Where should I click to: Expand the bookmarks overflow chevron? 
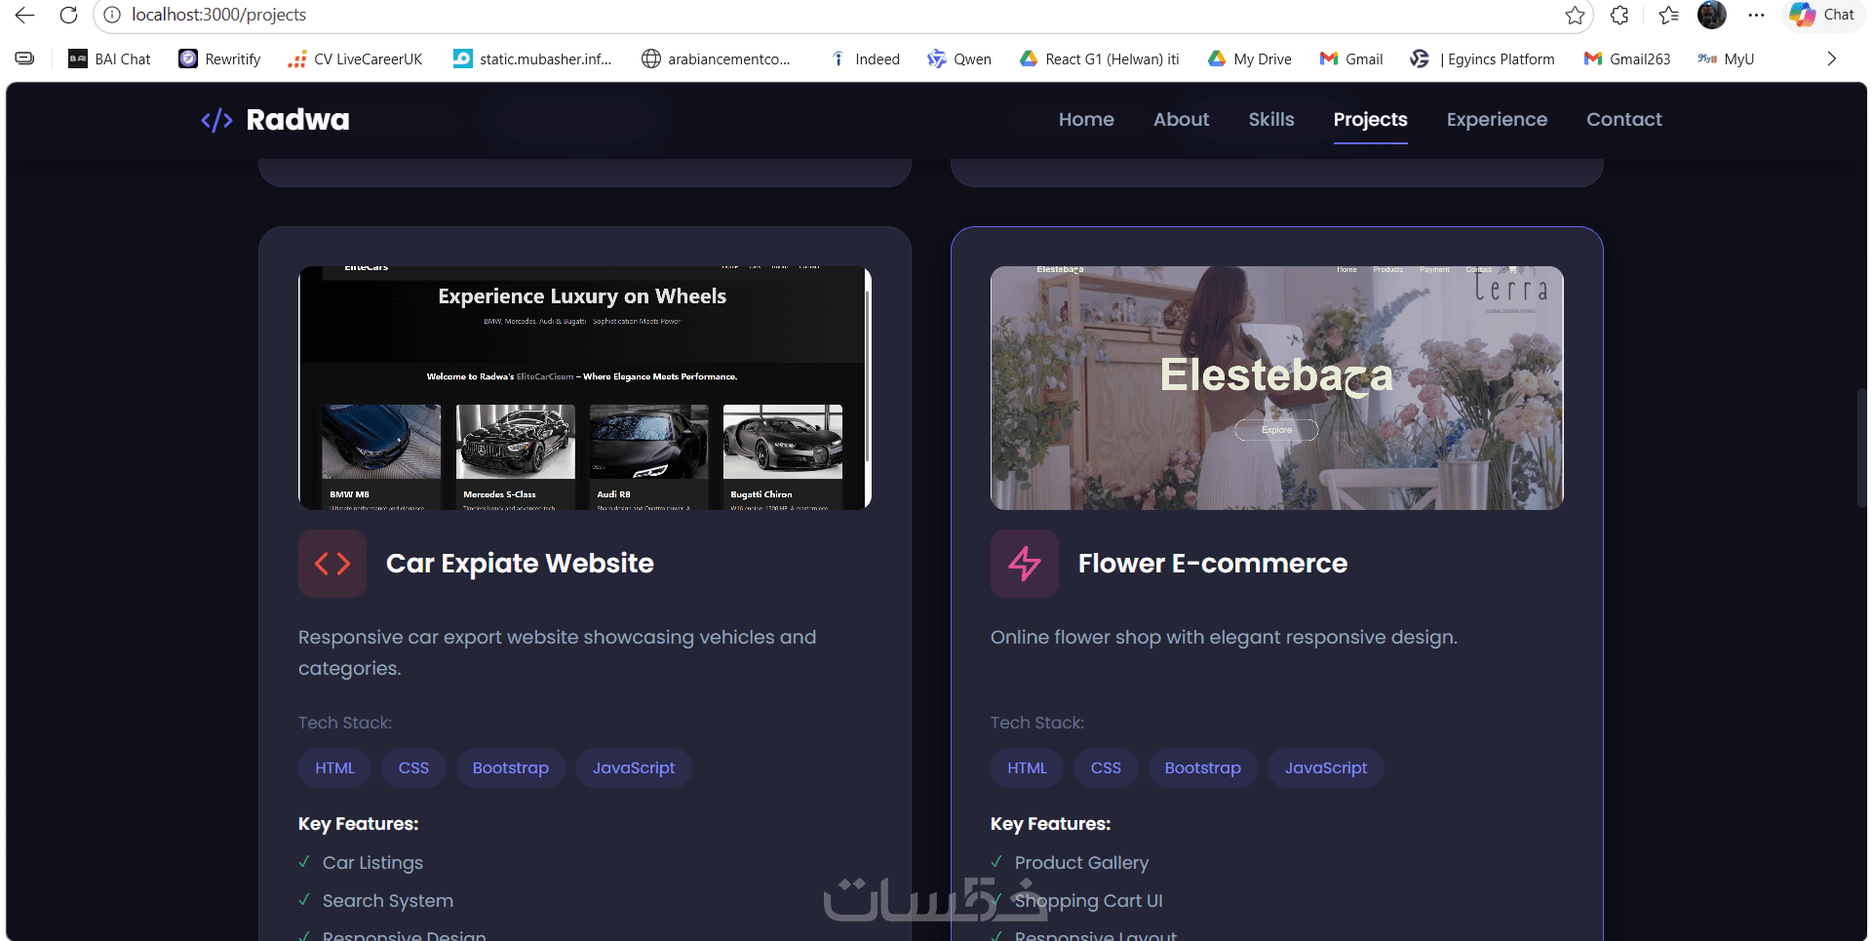[1831, 59]
